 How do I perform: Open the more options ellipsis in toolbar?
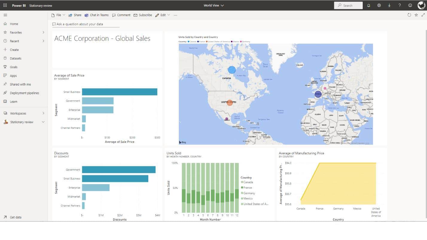coord(176,15)
